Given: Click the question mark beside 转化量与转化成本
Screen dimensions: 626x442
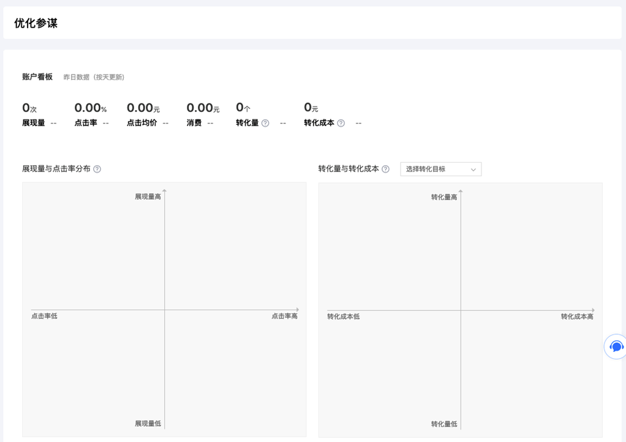Looking at the screenshot, I should point(385,169).
